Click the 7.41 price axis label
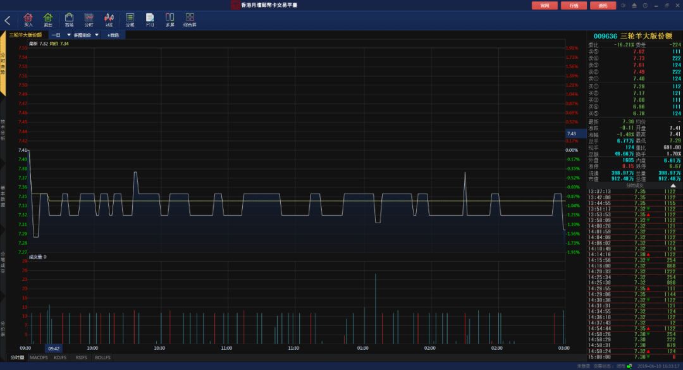This screenshot has height=370, width=683. (x=23, y=150)
